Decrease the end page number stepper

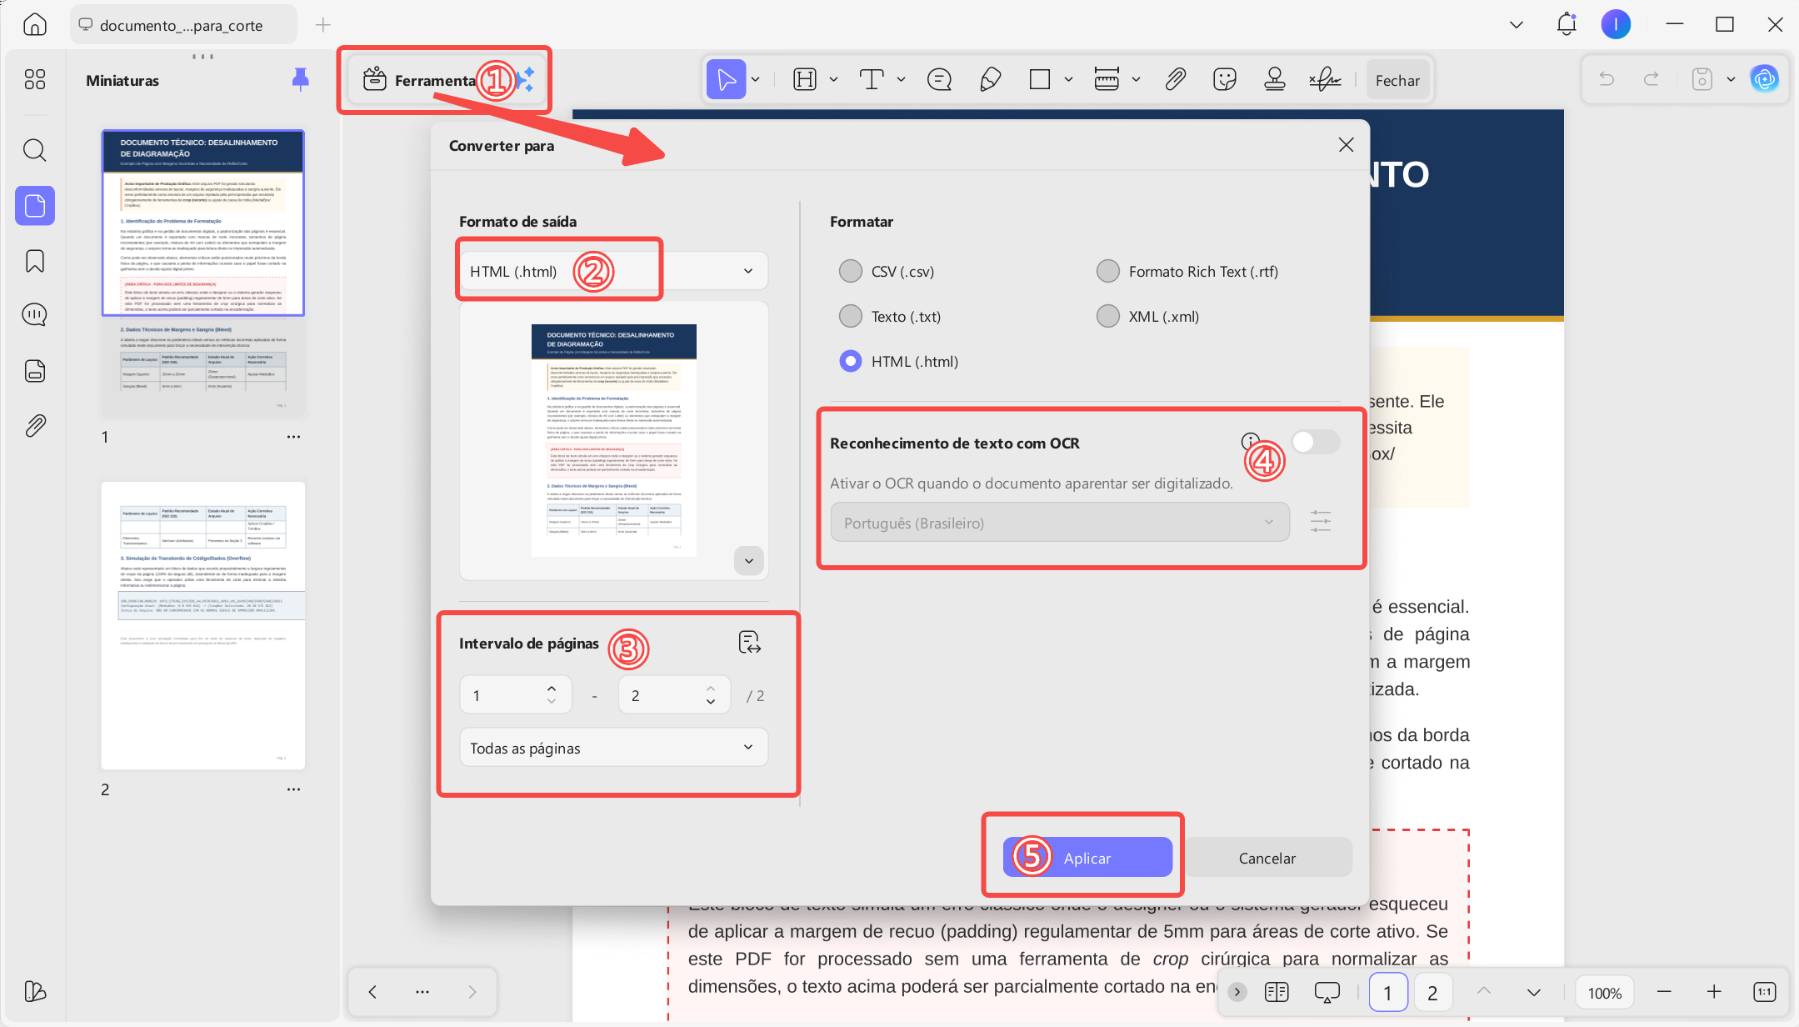tap(711, 703)
